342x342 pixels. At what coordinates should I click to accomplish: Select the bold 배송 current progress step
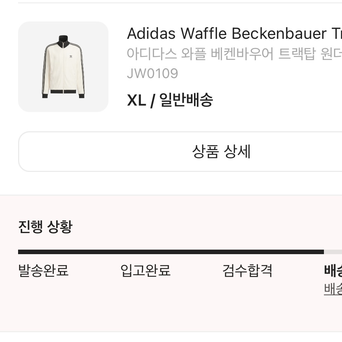(333, 270)
